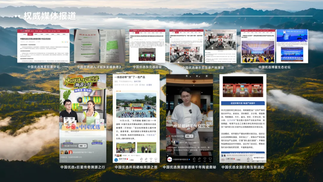The image size is (323, 182).
Task: Open the 城乡发展参考 magazine photo
Action: click(100, 46)
